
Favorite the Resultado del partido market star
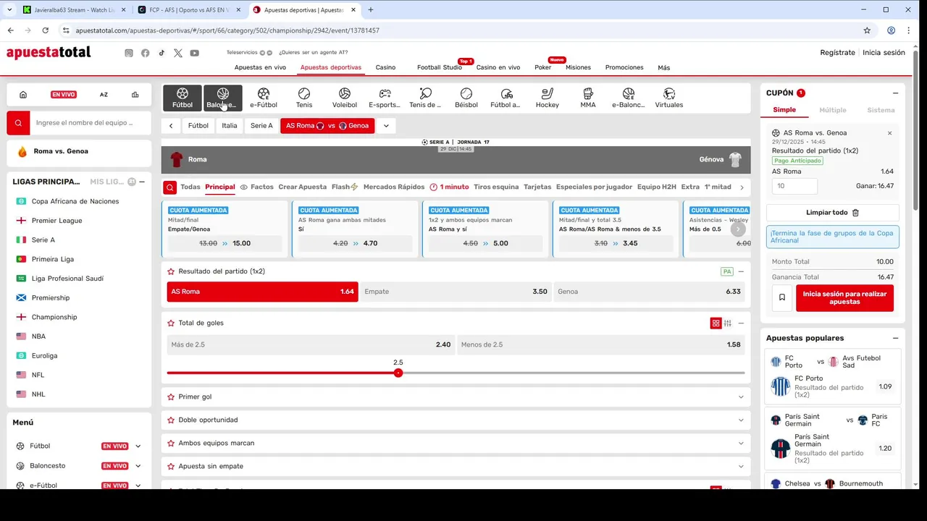point(171,271)
